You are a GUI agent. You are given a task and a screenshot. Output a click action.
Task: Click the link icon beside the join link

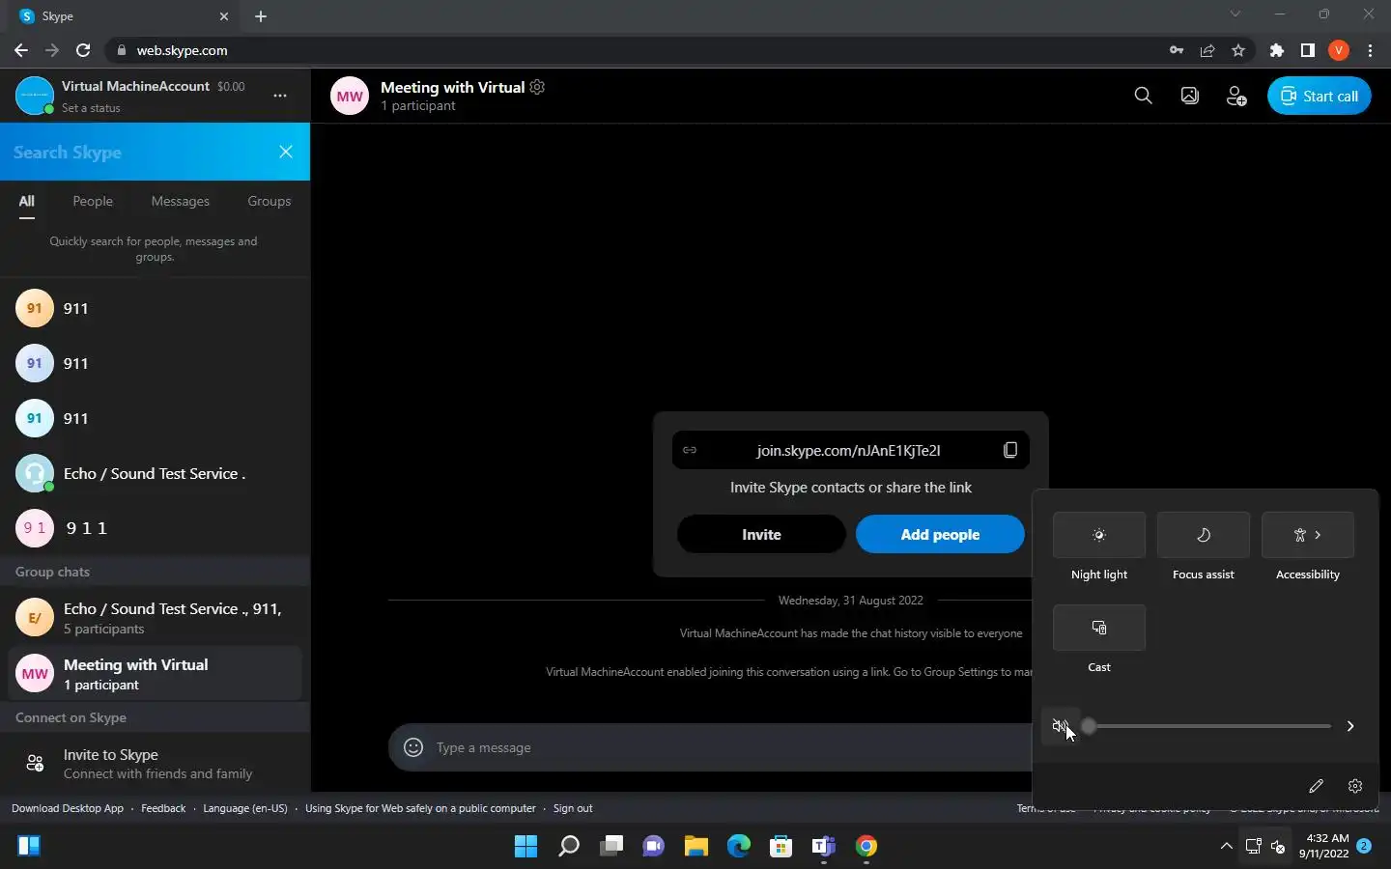click(690, 450)
